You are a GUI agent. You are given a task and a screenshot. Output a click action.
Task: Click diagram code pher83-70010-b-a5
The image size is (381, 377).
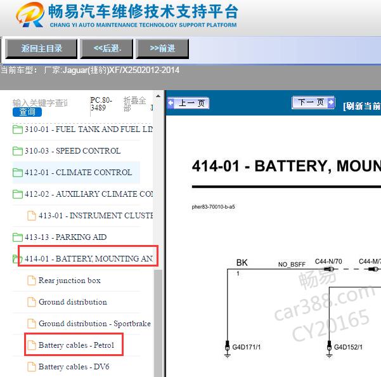click(213, 207)
